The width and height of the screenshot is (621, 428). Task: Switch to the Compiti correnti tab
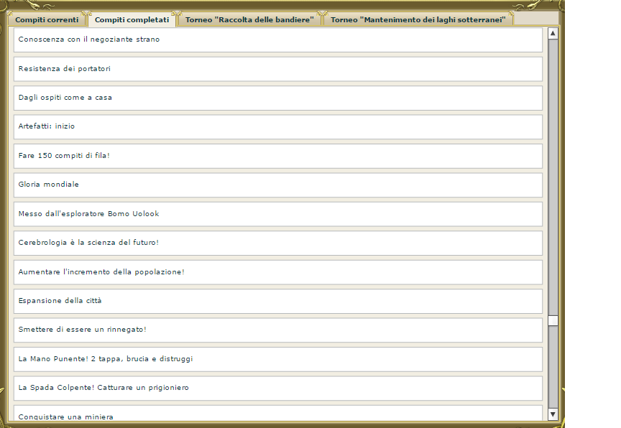[x=47, y=19]
